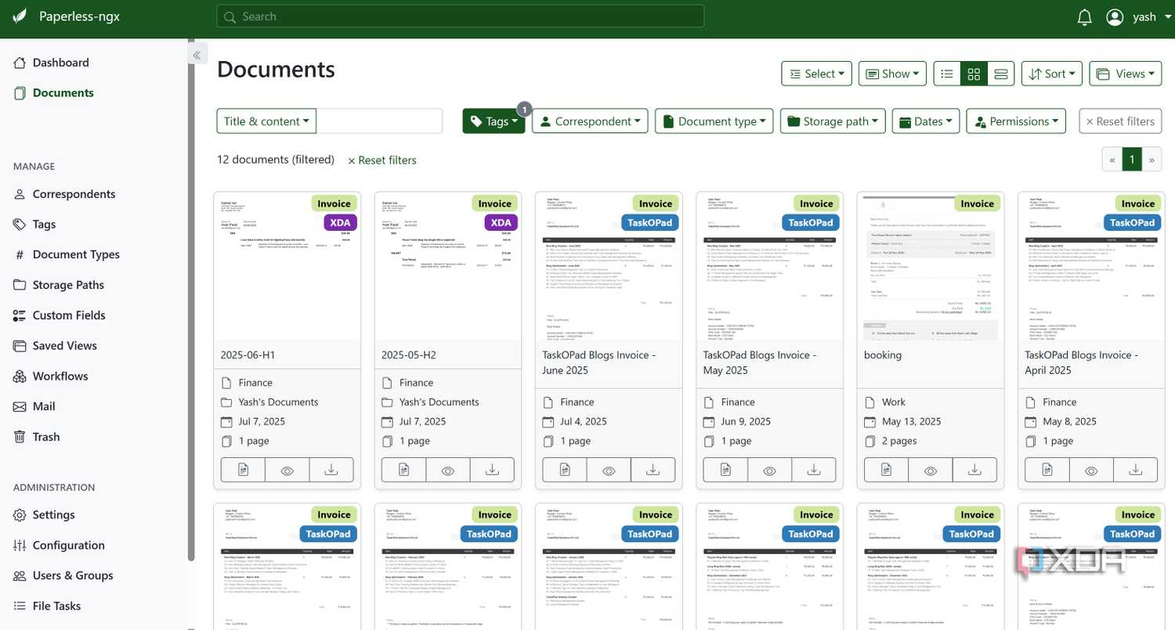Click the Reset filters button beside Permissions
Image resolution: width=1175 pixels, height=630 pixels.
coord(1120,121)
